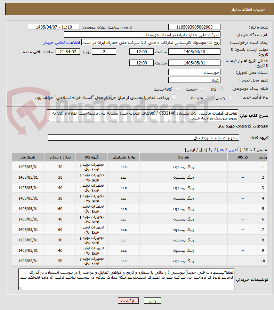Click the date 1405/05/01 in row 3
This screenshot has width=274, height=310.
tap(28, 188)
